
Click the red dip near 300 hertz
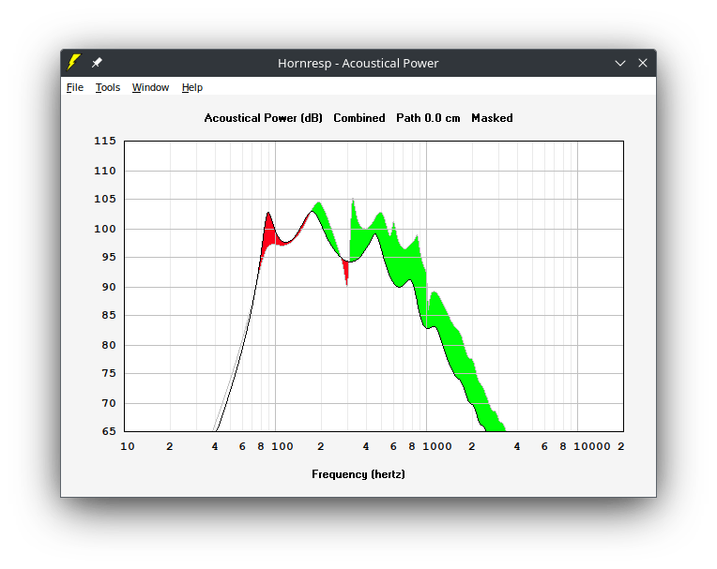point(346,272)
